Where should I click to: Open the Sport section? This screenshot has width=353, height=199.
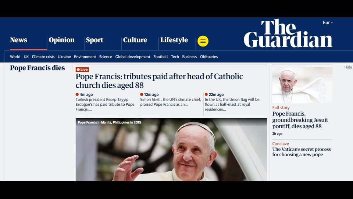point(95,40)
